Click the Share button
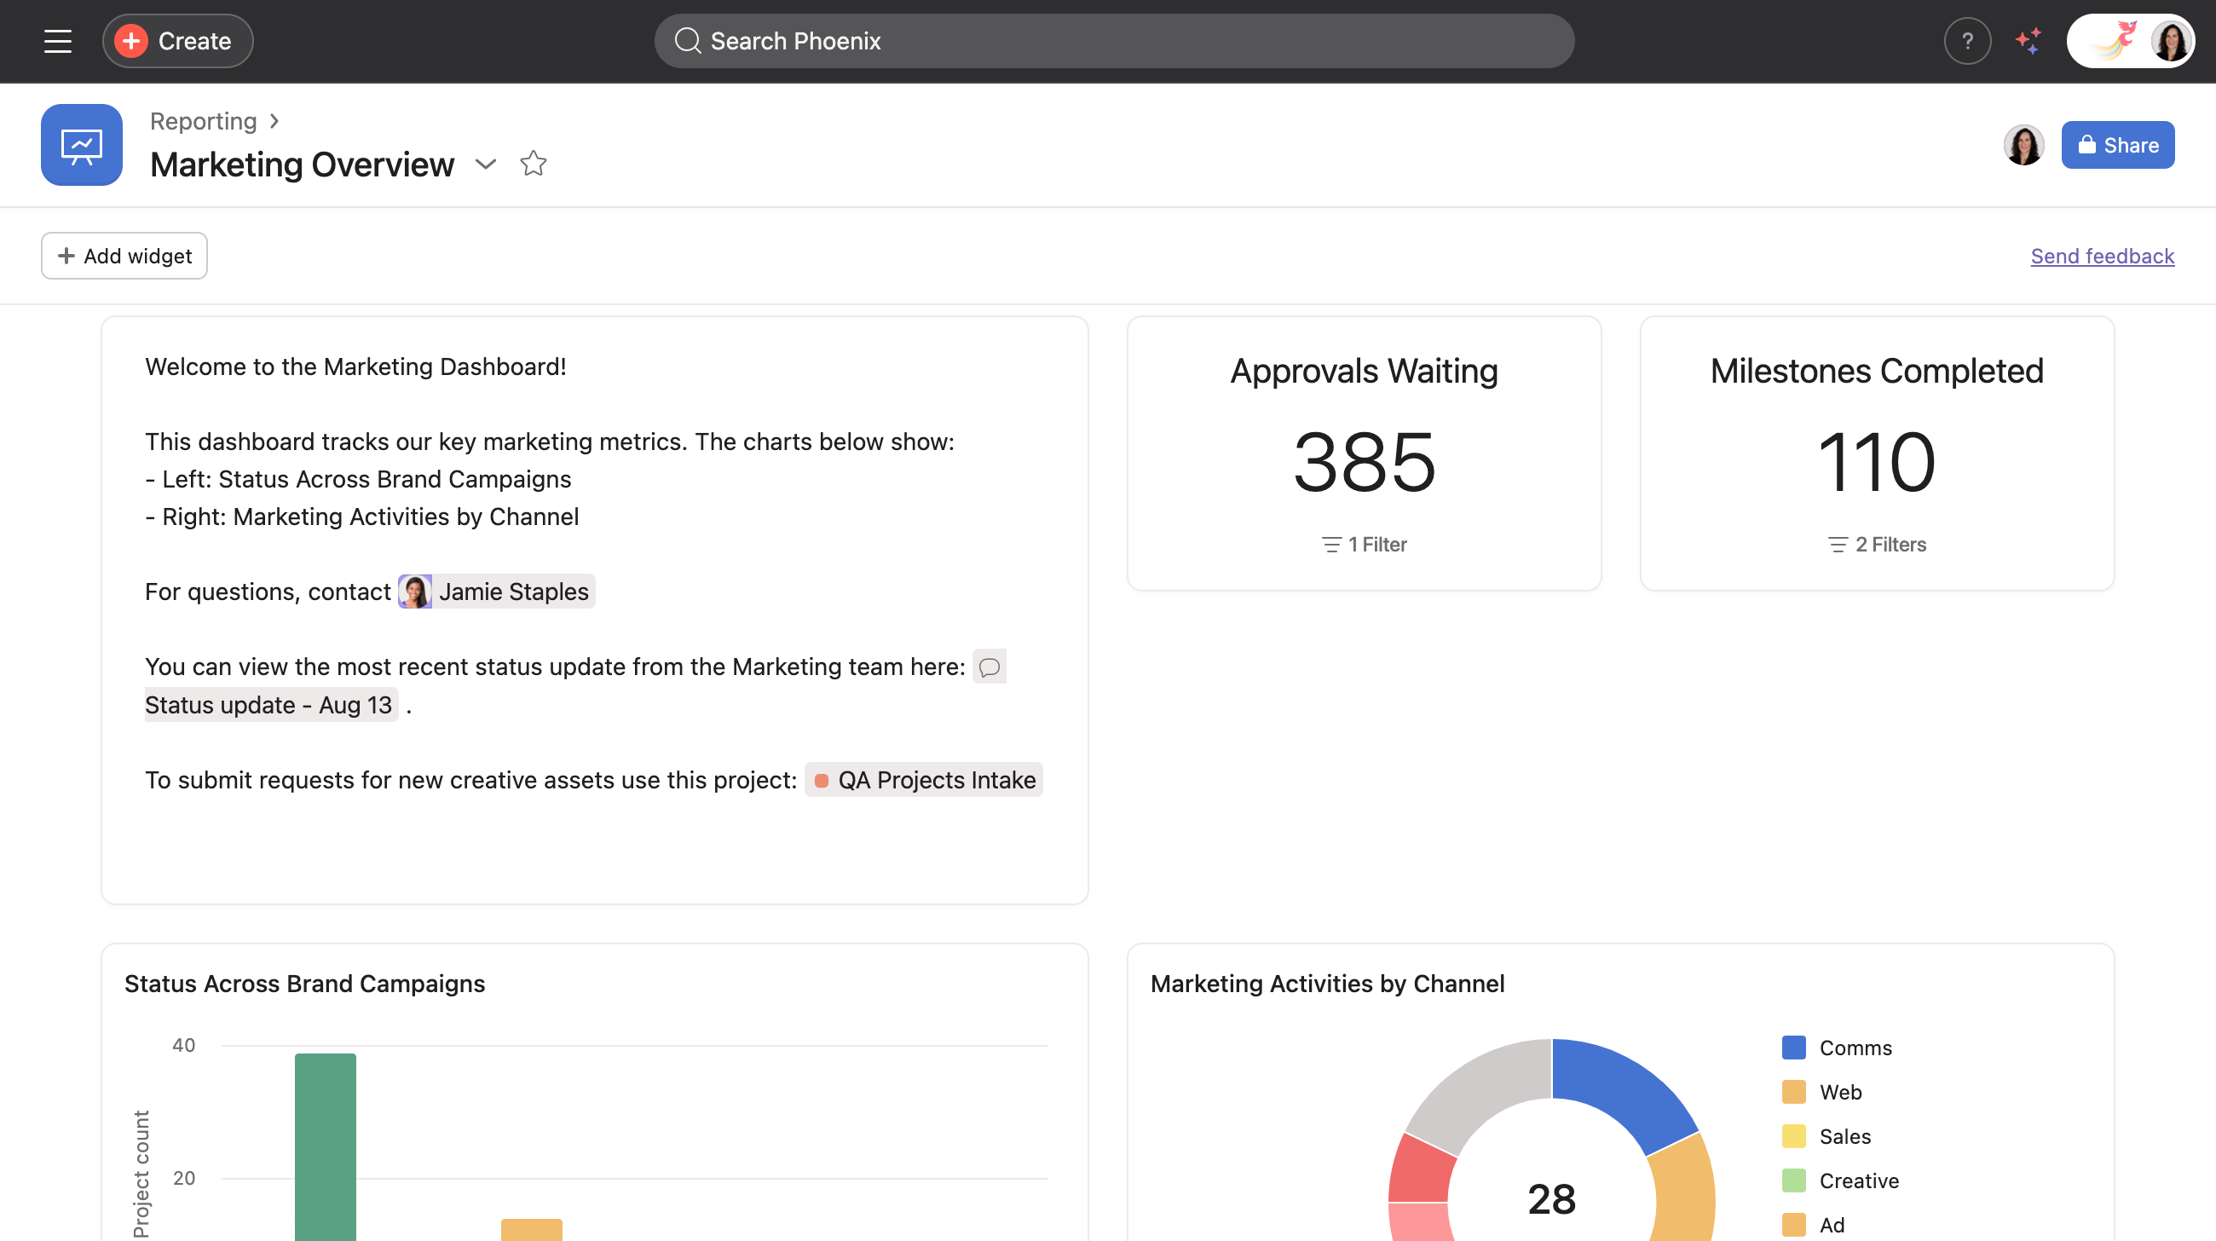2216x1241 pixels. 2117,145
